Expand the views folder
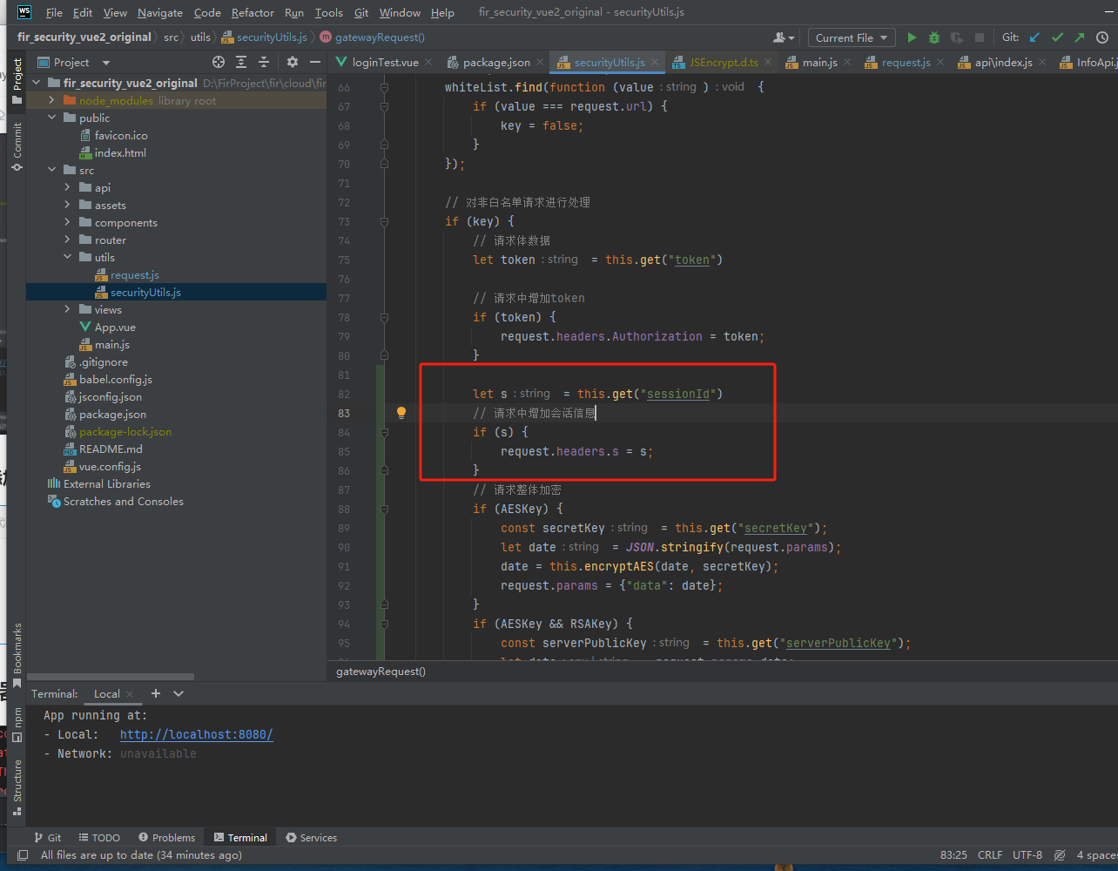Screen dimensions: 1118x871 coord(67,309)
